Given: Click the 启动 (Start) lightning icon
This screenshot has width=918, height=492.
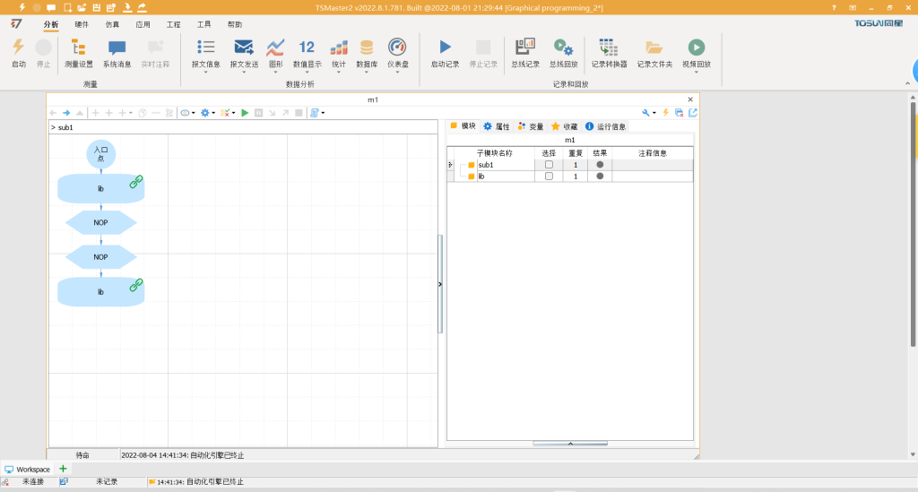Looking at the screenshot, I should click(x=18, y=48).
